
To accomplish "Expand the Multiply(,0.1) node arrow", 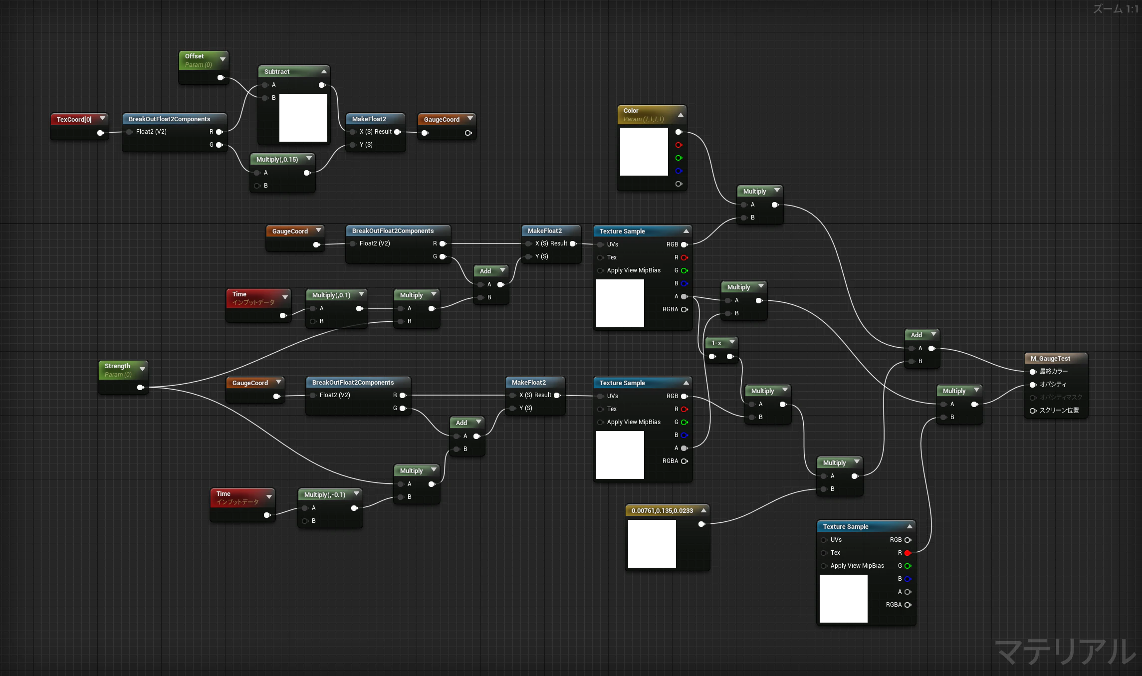I will [361, 294].
